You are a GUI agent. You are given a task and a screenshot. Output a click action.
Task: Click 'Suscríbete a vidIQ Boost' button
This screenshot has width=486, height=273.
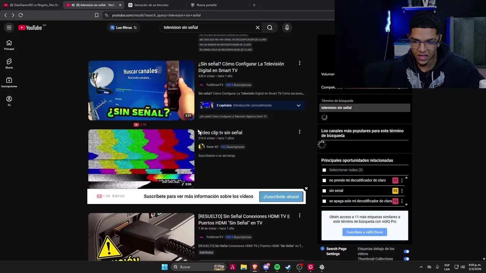coord(364,232)
